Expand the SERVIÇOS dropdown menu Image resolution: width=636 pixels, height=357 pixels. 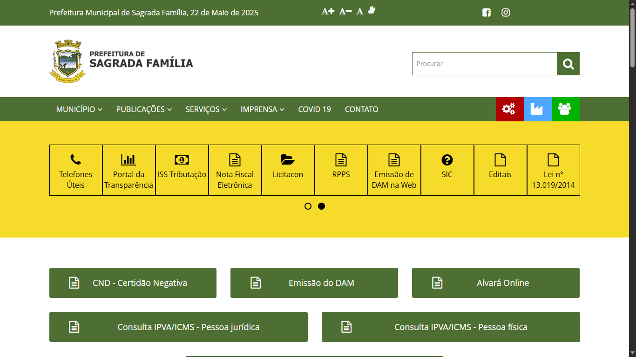(x=206, y=109)
